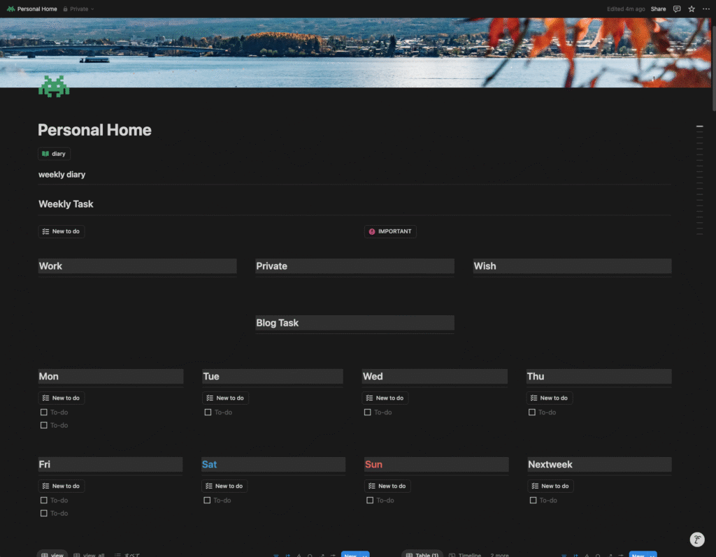Check the to-do box under Wed
Viewport: 716px width, 557px height.
[368, 412]
